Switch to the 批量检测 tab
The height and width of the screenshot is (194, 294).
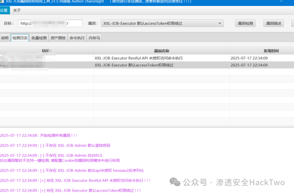coord(39,37)
